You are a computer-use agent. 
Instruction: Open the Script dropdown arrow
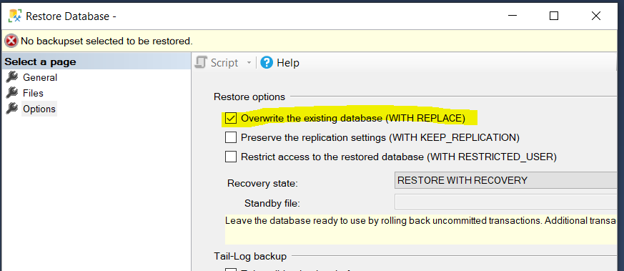click(x=249, y=63)
